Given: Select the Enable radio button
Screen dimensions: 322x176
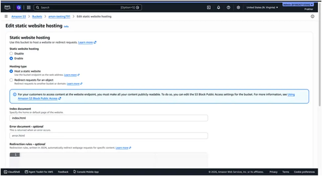Looking at the screenshot, I should tap(11, 58).
